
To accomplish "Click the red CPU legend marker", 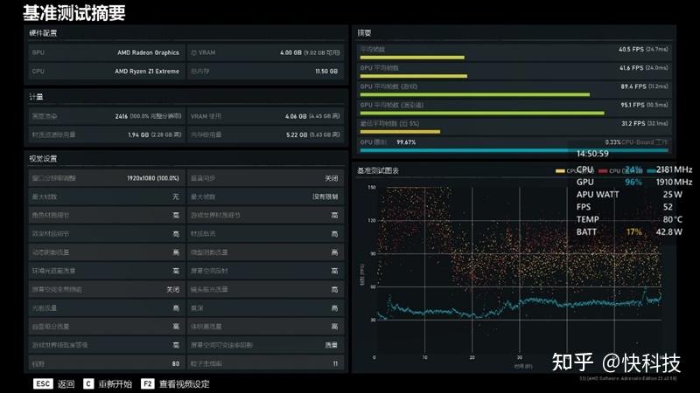I will click(x=603, y=170).
